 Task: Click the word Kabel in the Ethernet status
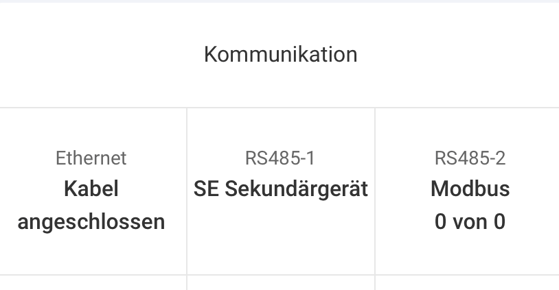[x=91, y=189]
